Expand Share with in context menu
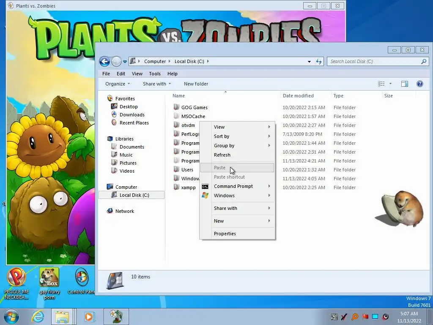 coord(237,208)
